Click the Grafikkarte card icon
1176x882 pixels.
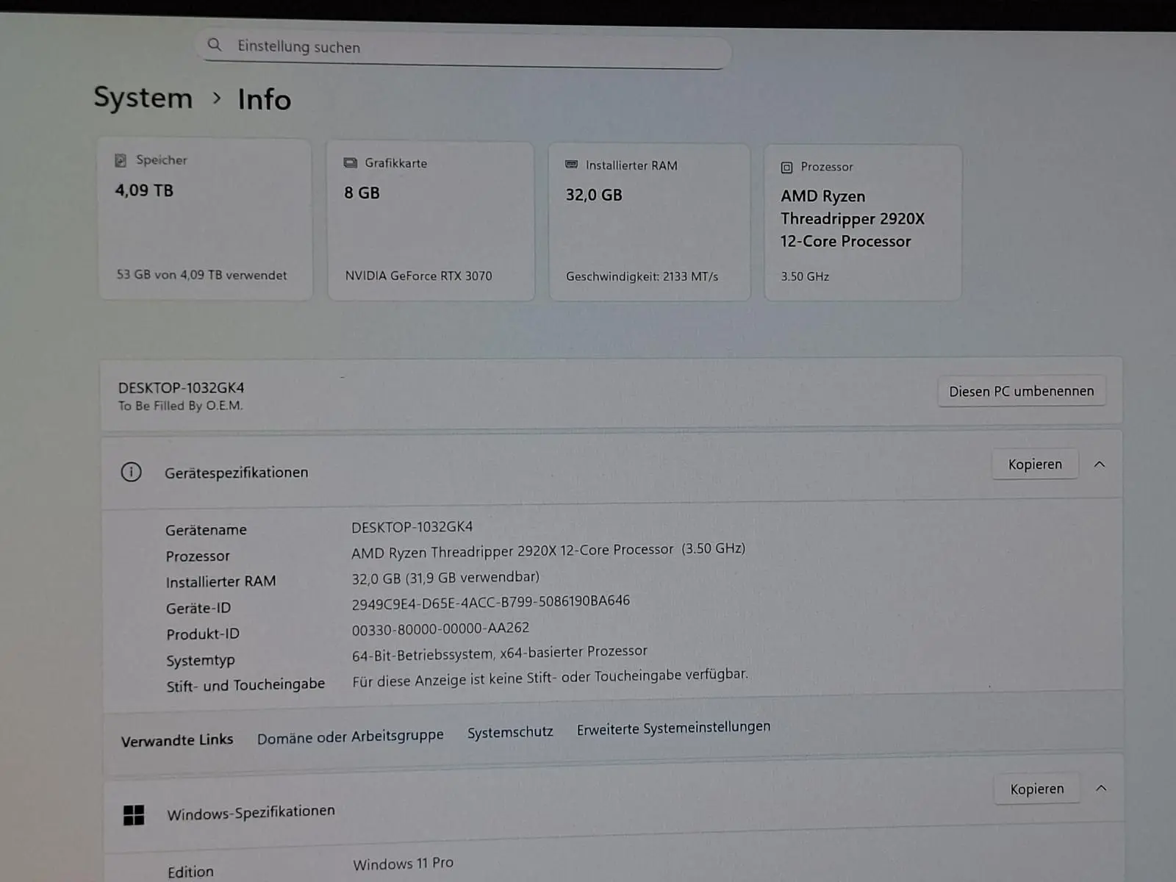click(x=351, y=163)
